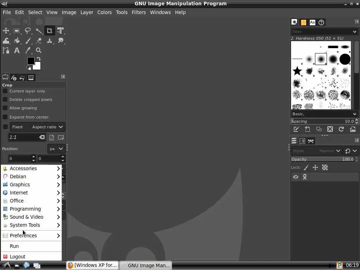The height and width of the screenshot is (270, 360).
Task: Select the Warp Transform tool
Action: pos(6,41)
